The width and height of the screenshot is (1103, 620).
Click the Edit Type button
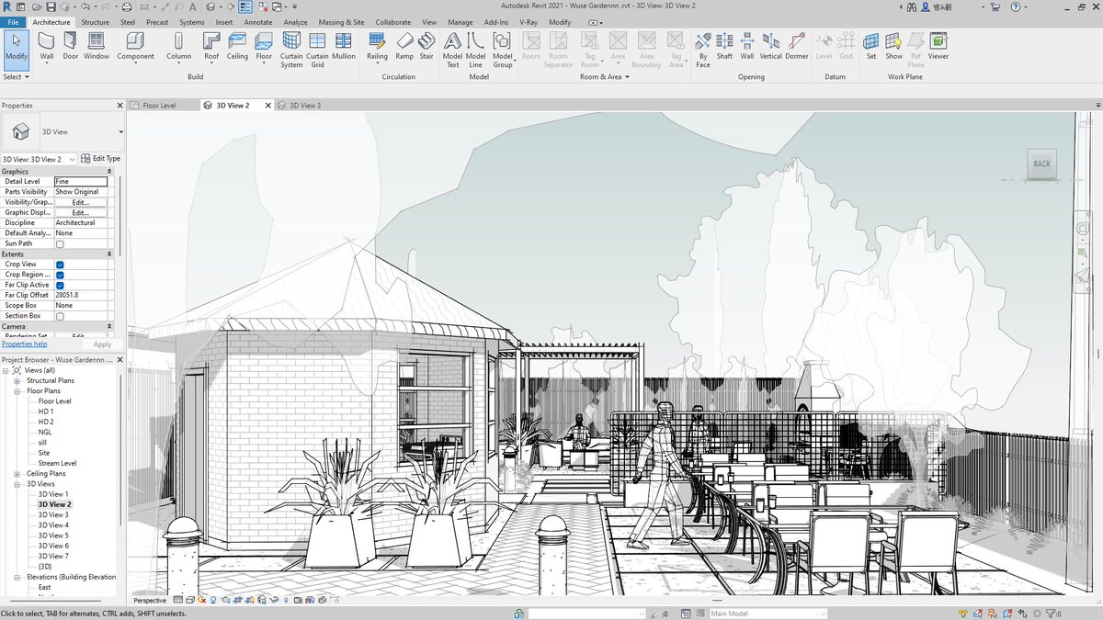tap(101, 159)
